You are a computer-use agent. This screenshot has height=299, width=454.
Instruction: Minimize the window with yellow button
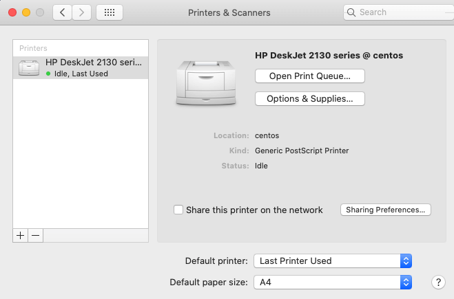pyautogui.click(x=27, y=12)
